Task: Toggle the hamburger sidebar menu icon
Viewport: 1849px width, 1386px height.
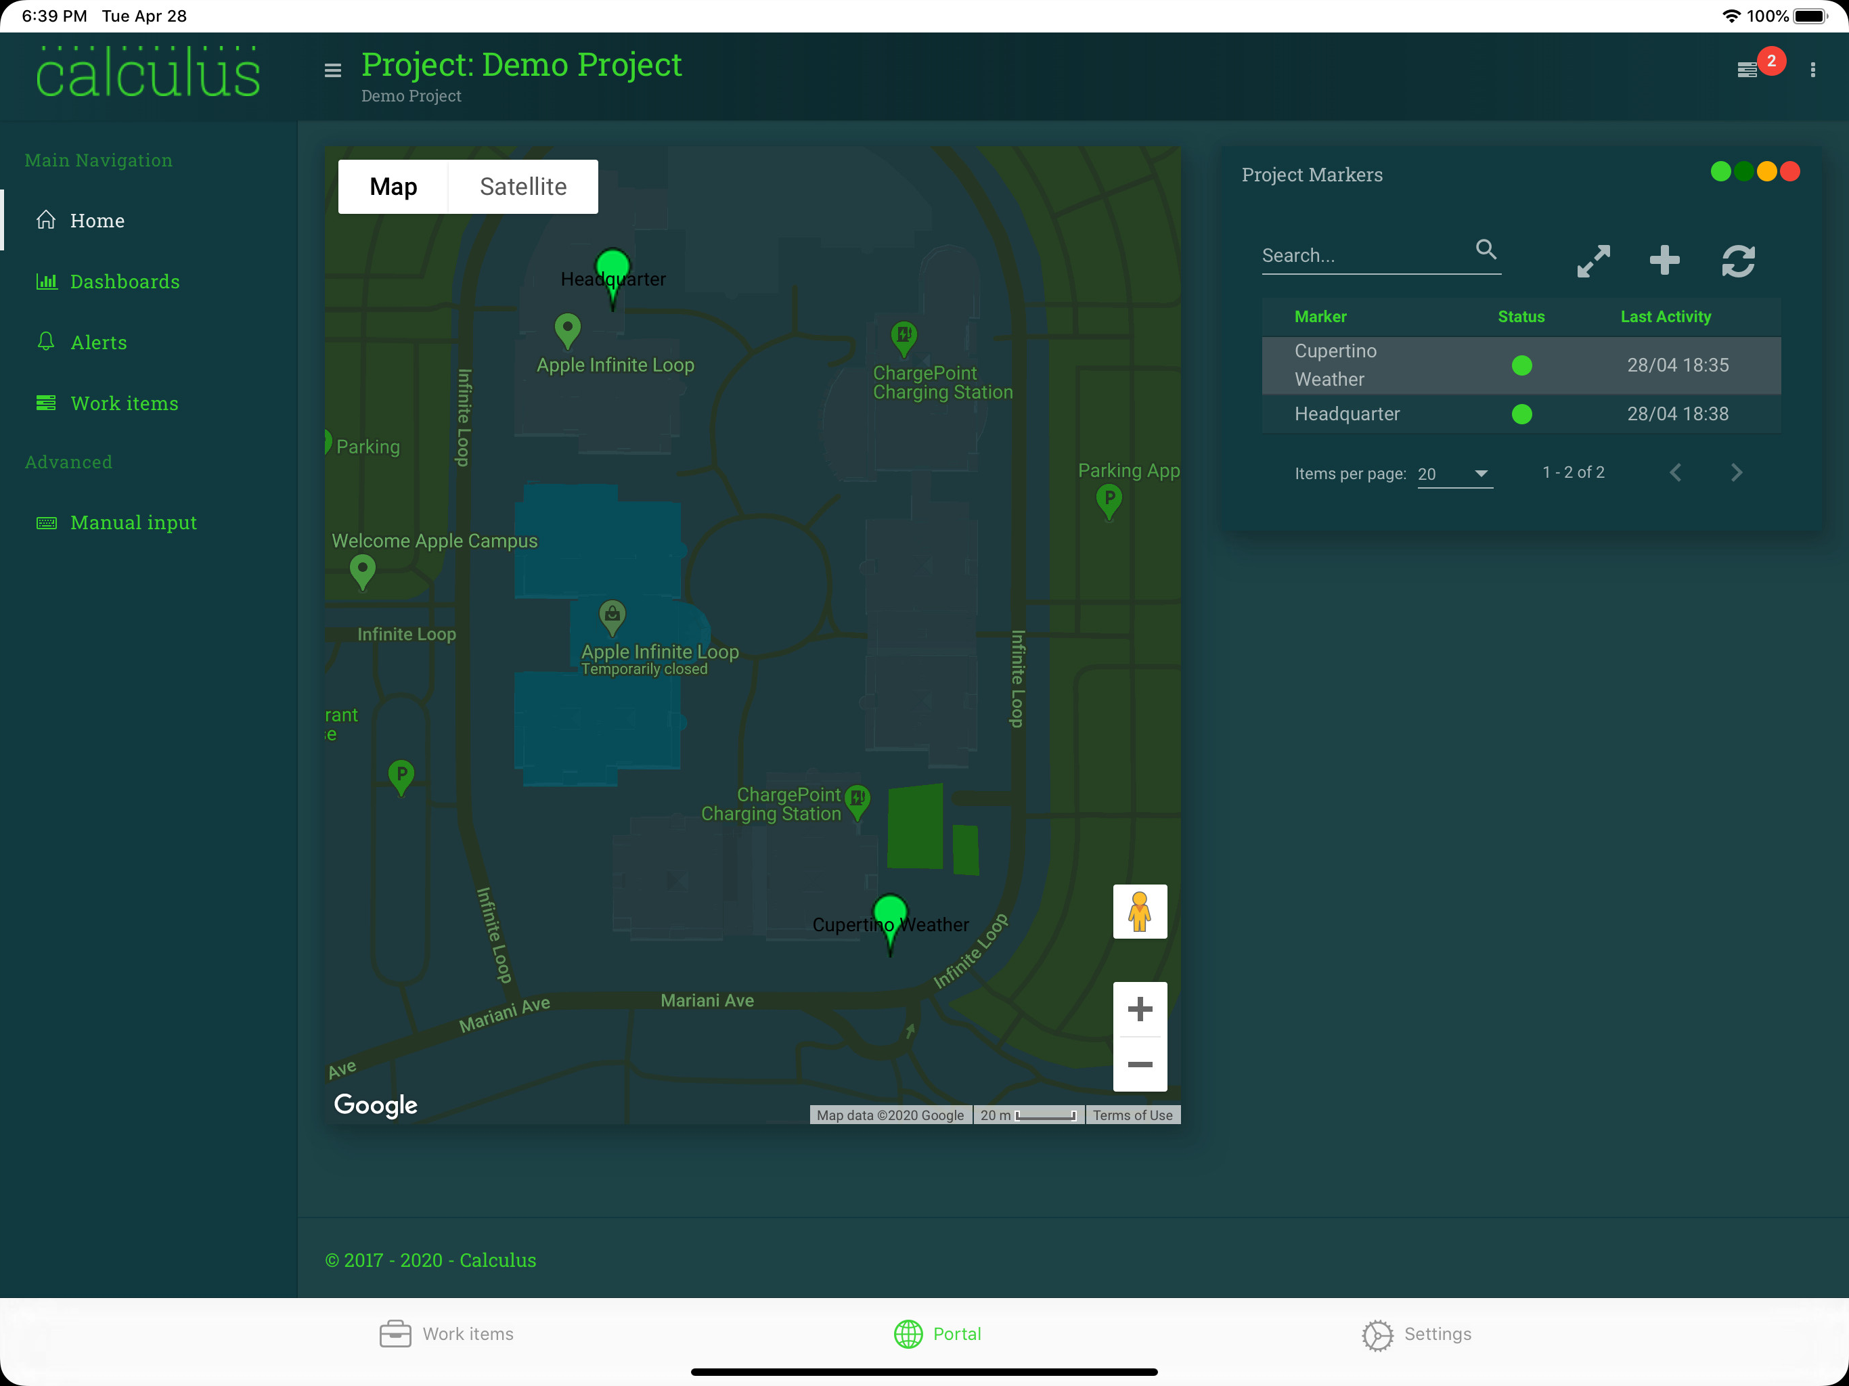Action: pyautogui.click(x=333, y=70)
